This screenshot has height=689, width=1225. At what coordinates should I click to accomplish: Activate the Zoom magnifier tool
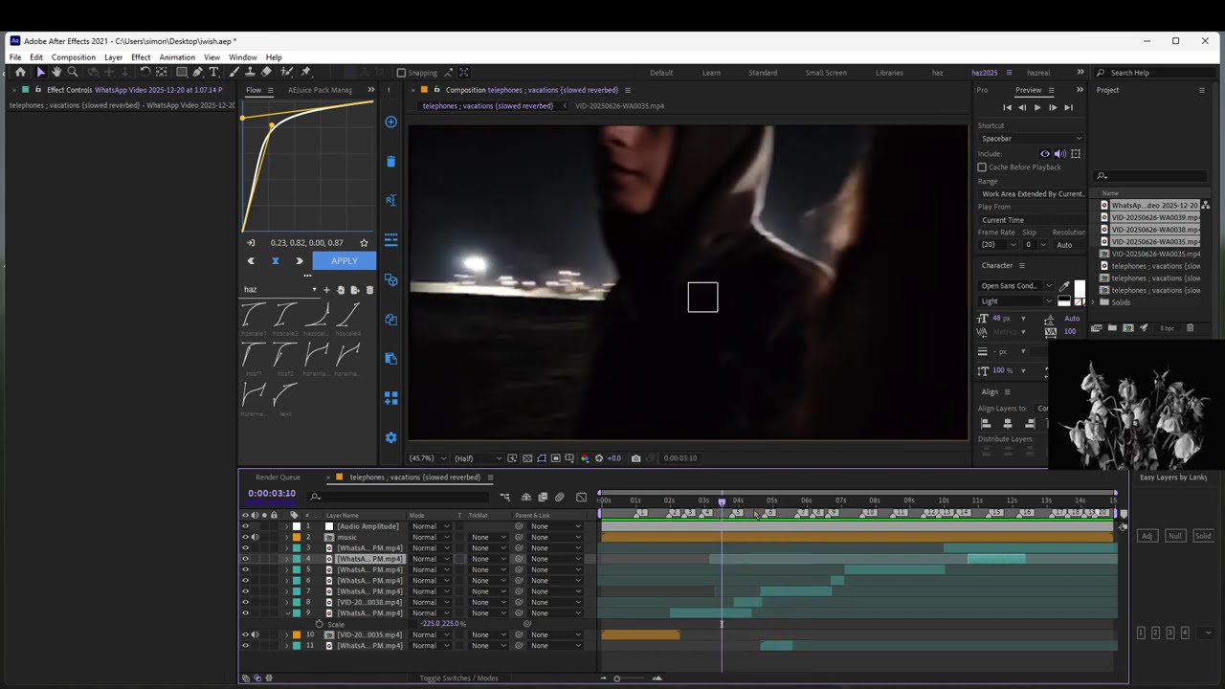tap(73, 72)
